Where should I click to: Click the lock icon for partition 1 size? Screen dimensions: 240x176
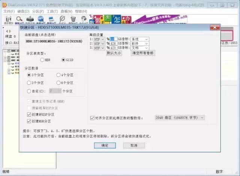click(108, 39)
